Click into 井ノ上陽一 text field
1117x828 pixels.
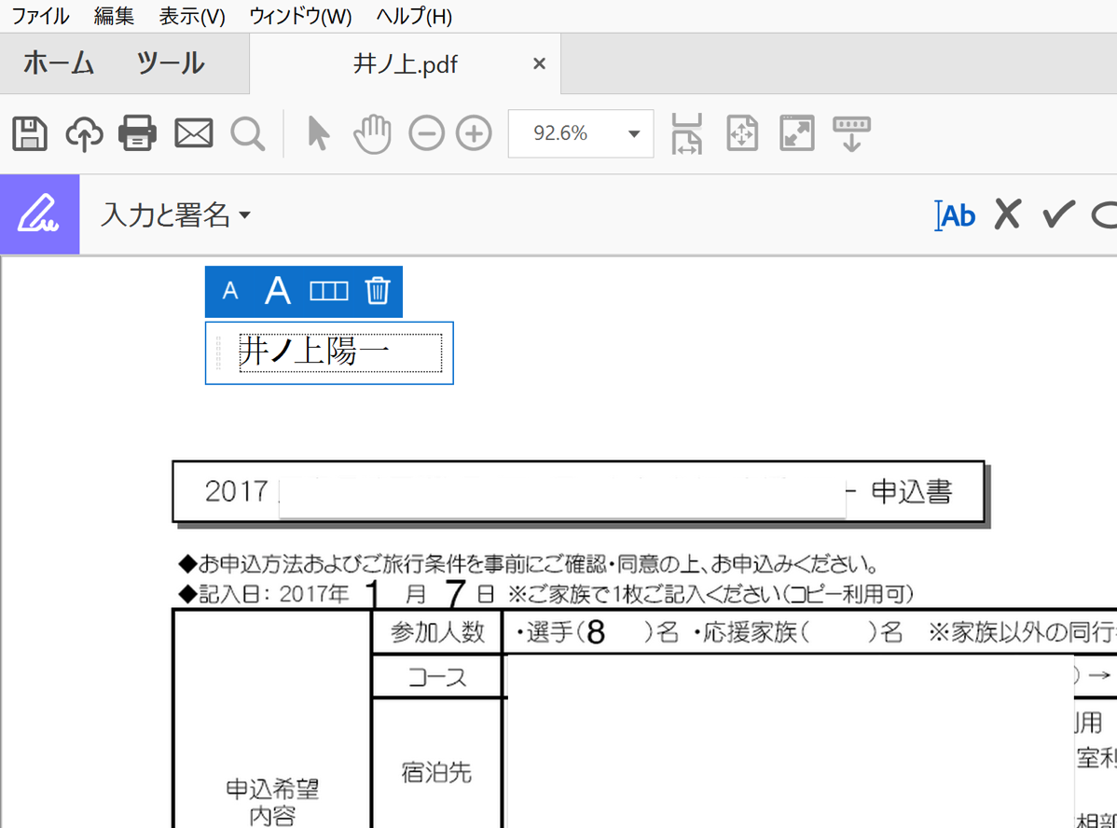coord(340,352)
